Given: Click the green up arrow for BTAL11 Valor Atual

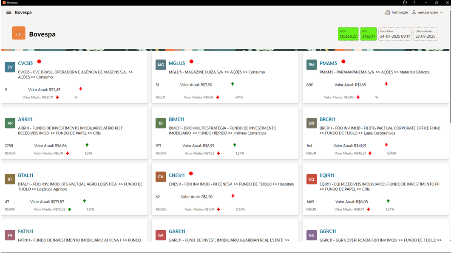Looking at the screenshot, I should click(84, 201).
